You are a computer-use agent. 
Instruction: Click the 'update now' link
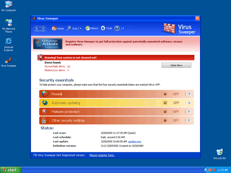click(x=135, y=141)
